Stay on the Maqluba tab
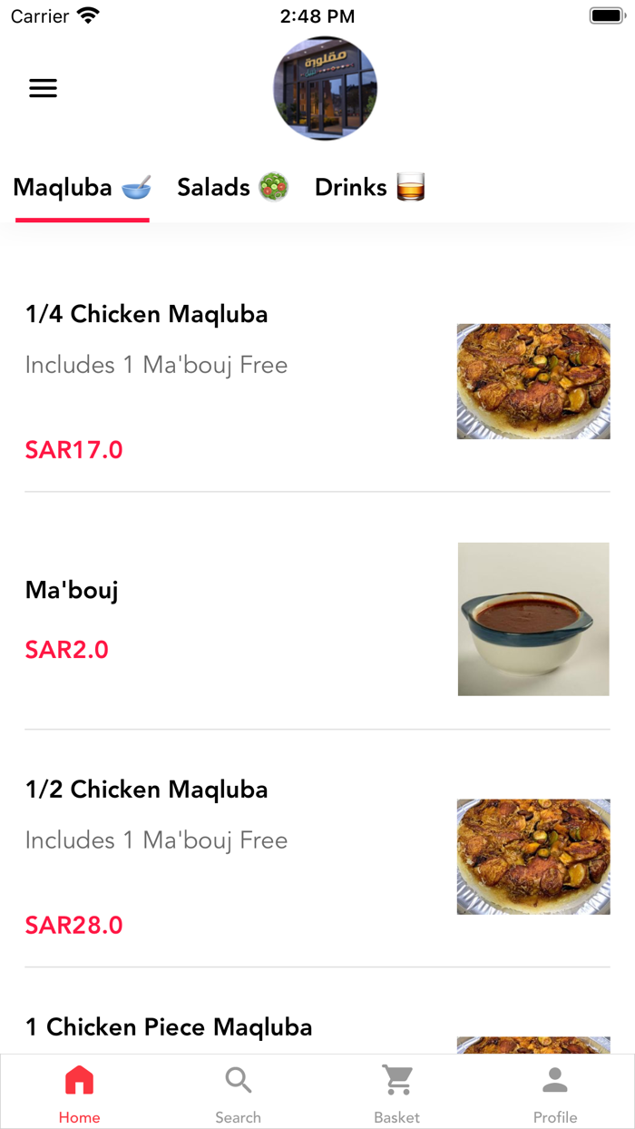The width and height of the screenshot is (635, 1129). [82, 187]
